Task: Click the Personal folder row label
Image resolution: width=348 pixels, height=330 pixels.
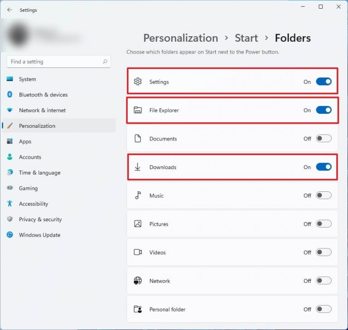Action: (x=167, y=309)
